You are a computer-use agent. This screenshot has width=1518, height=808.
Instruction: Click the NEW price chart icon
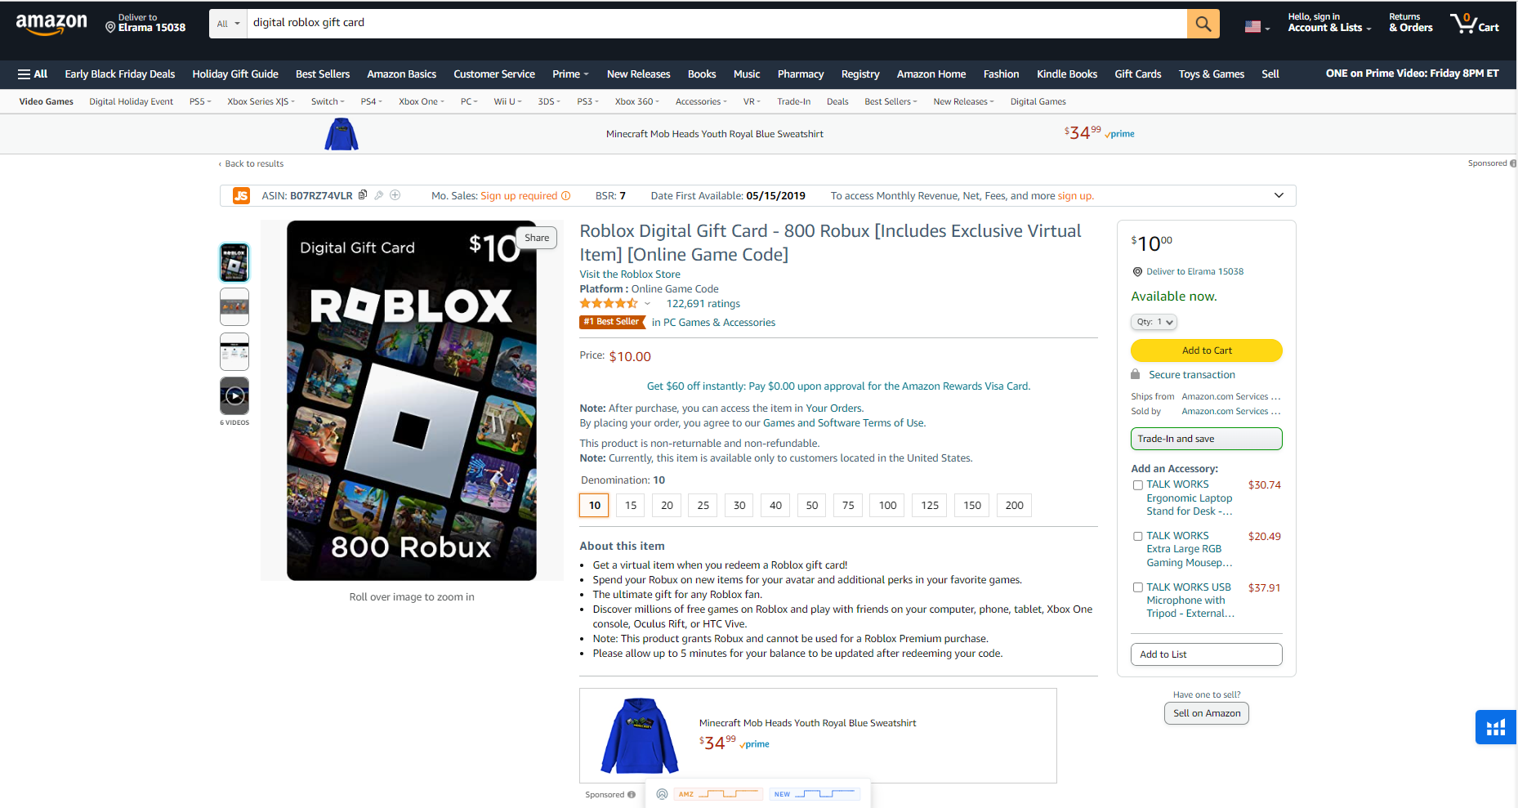(815, 794)
